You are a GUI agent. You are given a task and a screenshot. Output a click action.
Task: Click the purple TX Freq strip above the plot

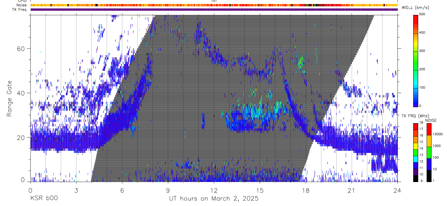pos(214,9)
